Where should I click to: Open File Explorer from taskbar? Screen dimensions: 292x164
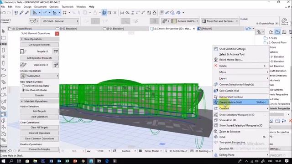35,161
